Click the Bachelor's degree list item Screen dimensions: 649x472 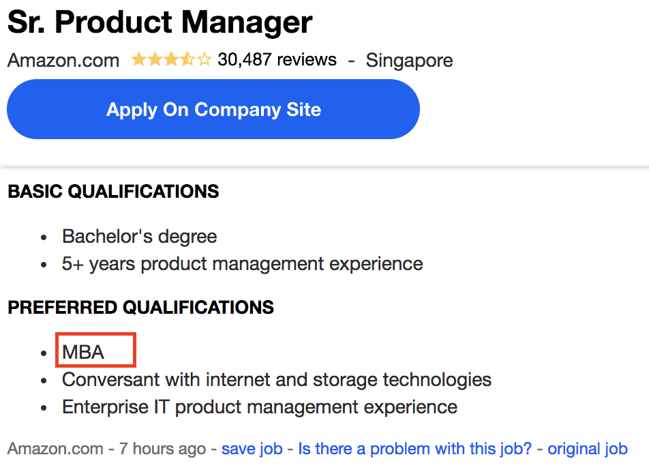[139, 237]
